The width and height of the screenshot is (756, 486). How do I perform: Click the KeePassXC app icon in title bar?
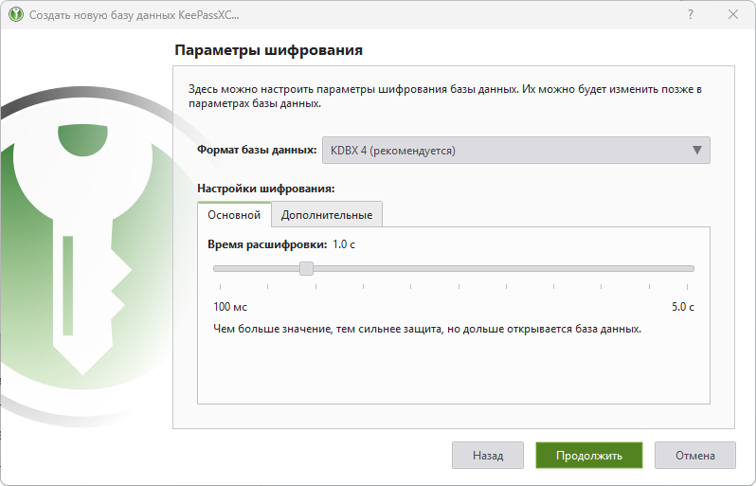[x=15, y=15]
